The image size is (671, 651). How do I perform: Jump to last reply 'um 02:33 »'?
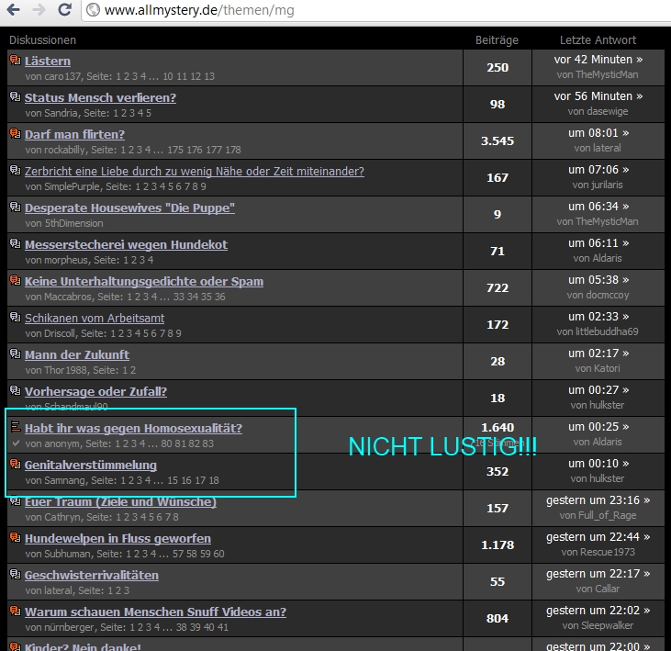pos(598,317)
